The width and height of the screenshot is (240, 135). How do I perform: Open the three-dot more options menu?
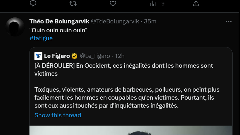(229, 22)
